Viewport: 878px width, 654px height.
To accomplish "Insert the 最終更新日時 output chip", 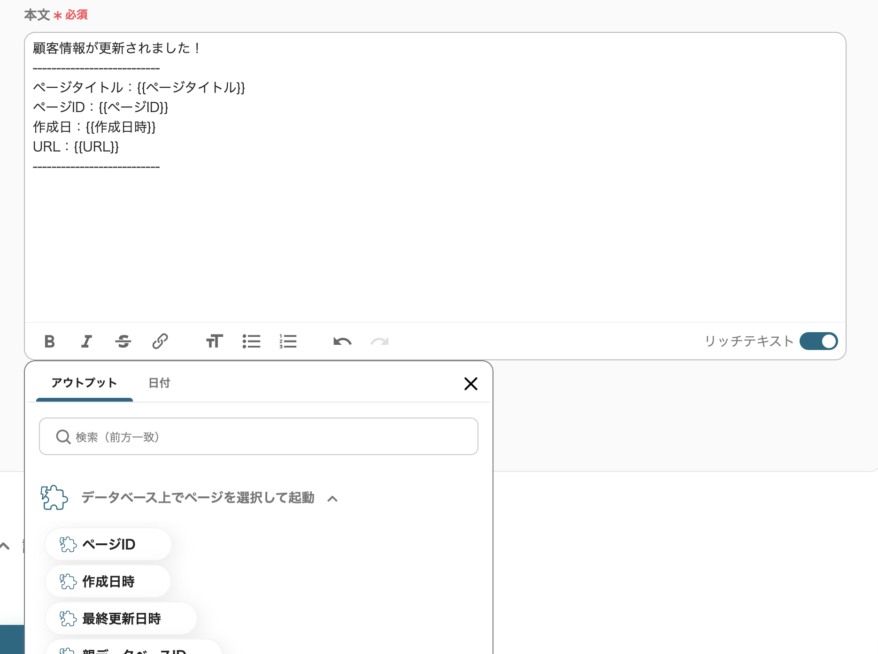I will [x=121, y=618].
